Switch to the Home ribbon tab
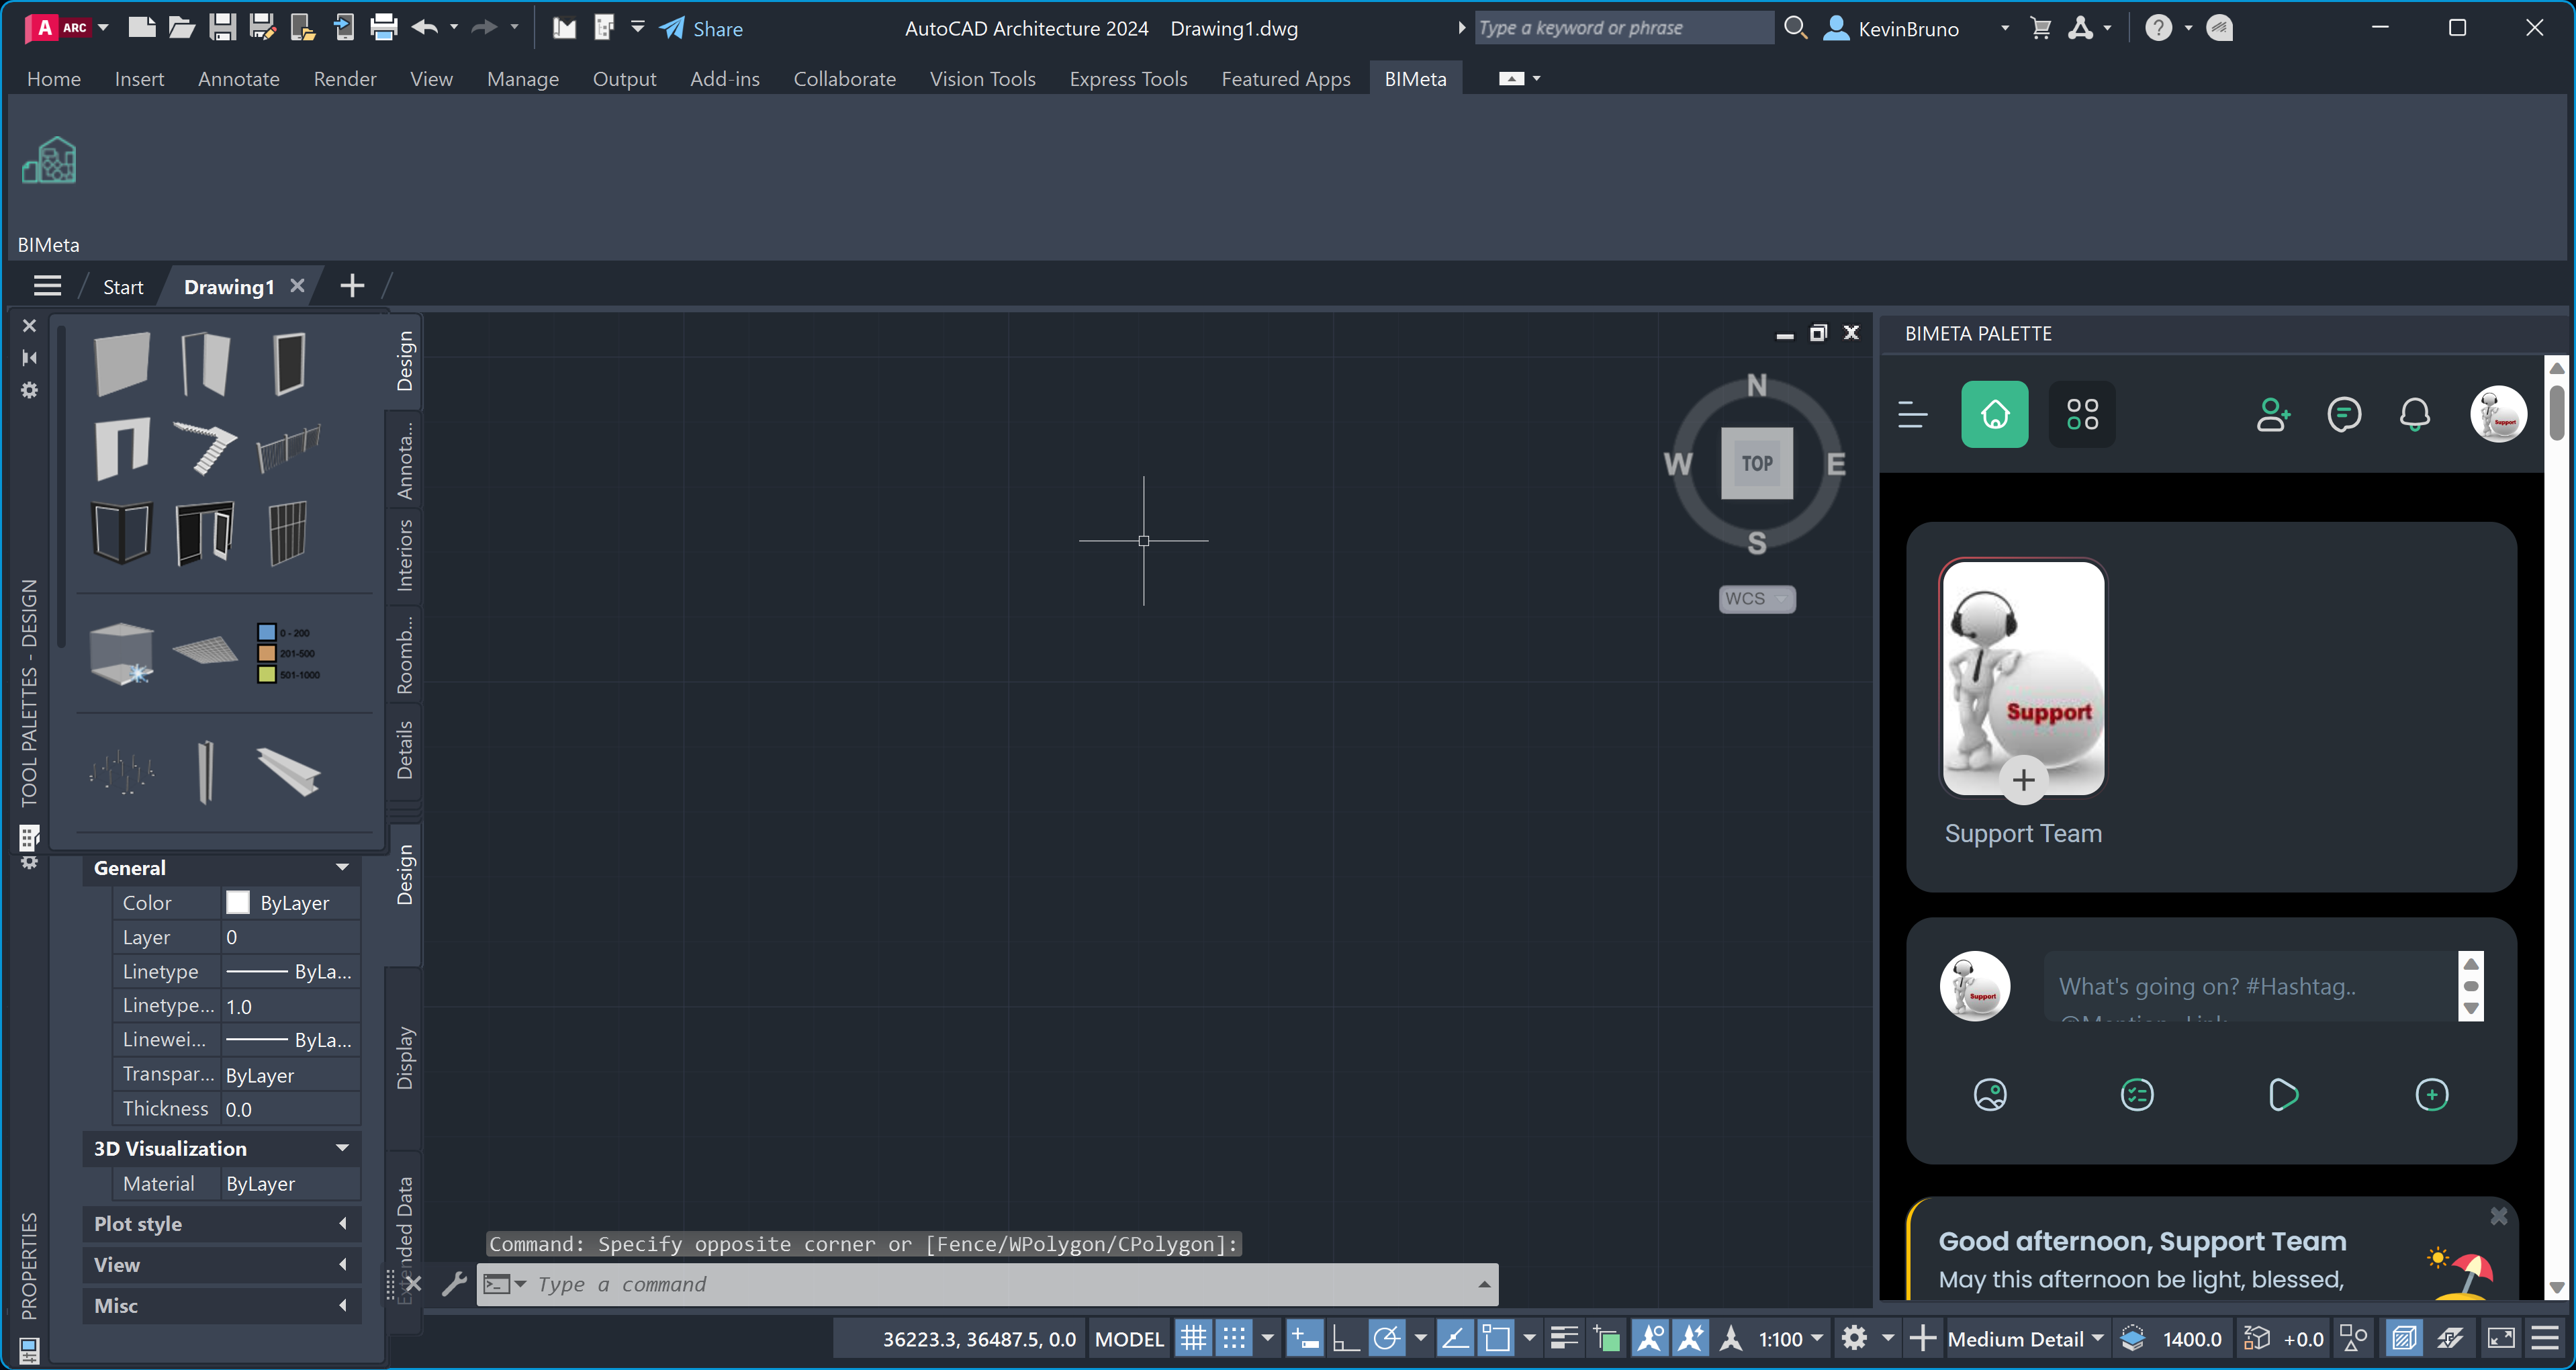The height and width of the screenshot is (1370, 2576). pyautogui.click(x=54, y=79)
